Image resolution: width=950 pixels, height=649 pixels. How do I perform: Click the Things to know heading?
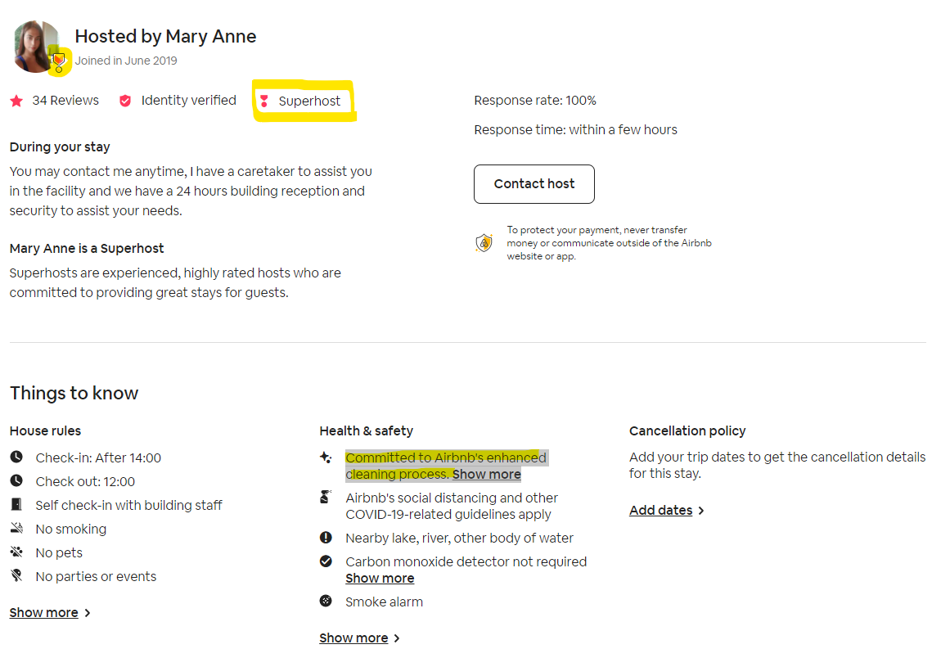tap(74, 393)
